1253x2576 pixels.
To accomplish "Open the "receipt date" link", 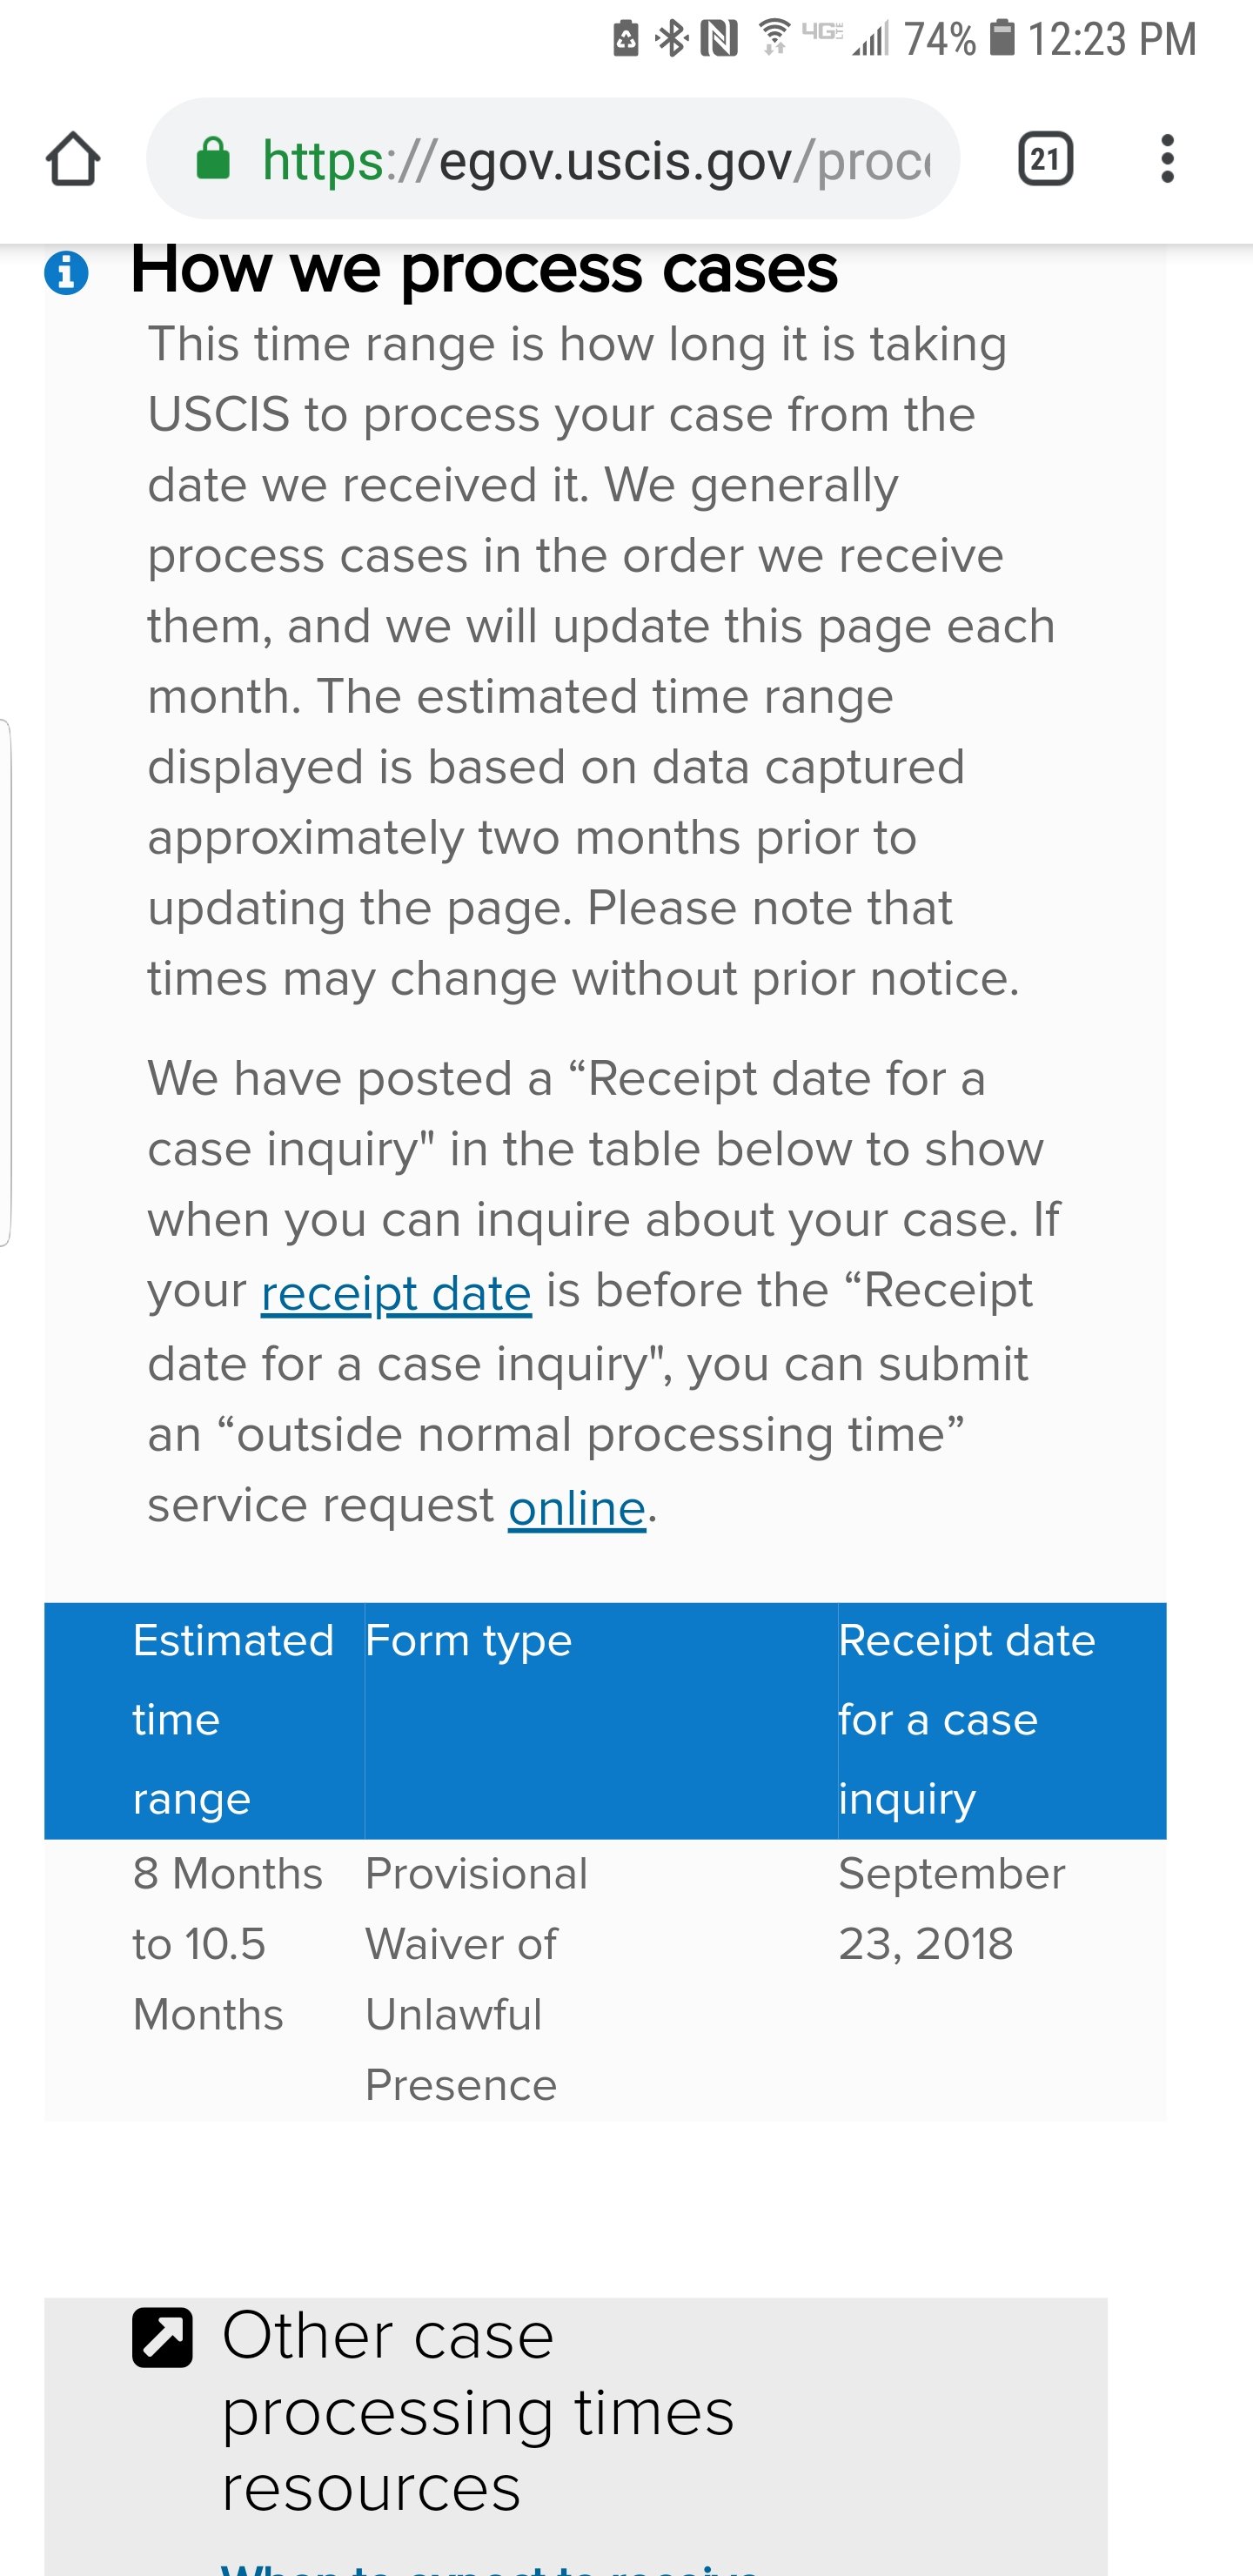I will [396, 1292].
